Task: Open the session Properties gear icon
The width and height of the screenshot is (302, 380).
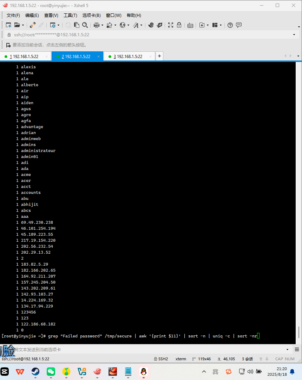Action: (x=52, y=25)
